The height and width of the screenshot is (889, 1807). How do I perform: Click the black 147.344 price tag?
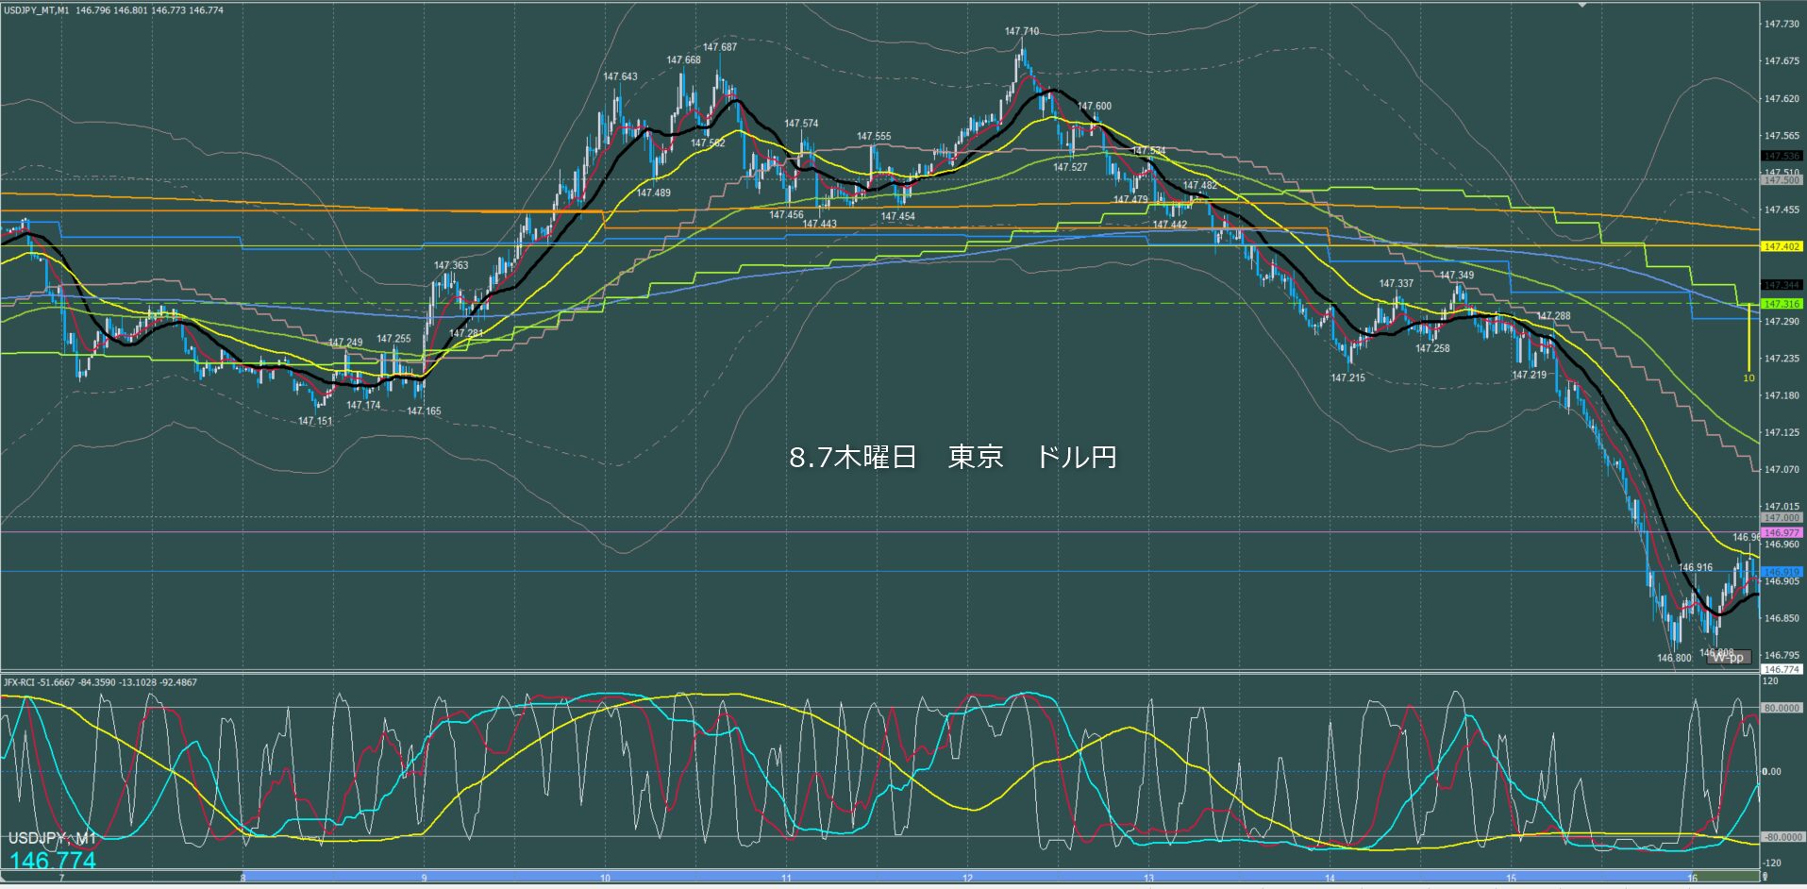click(x=1782, y=285)
